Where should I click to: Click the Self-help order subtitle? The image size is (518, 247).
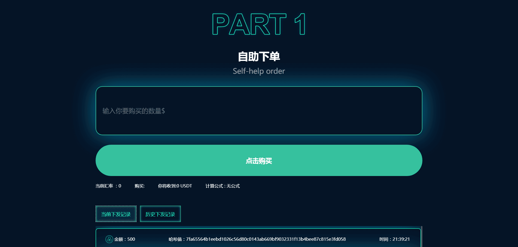pyautogui.click(x=259, y=71)
